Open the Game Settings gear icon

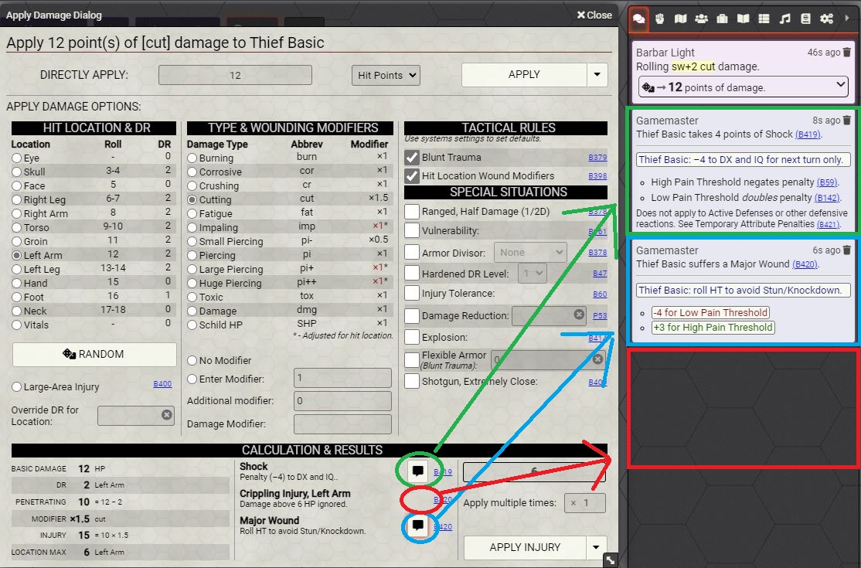click(825, 18)
